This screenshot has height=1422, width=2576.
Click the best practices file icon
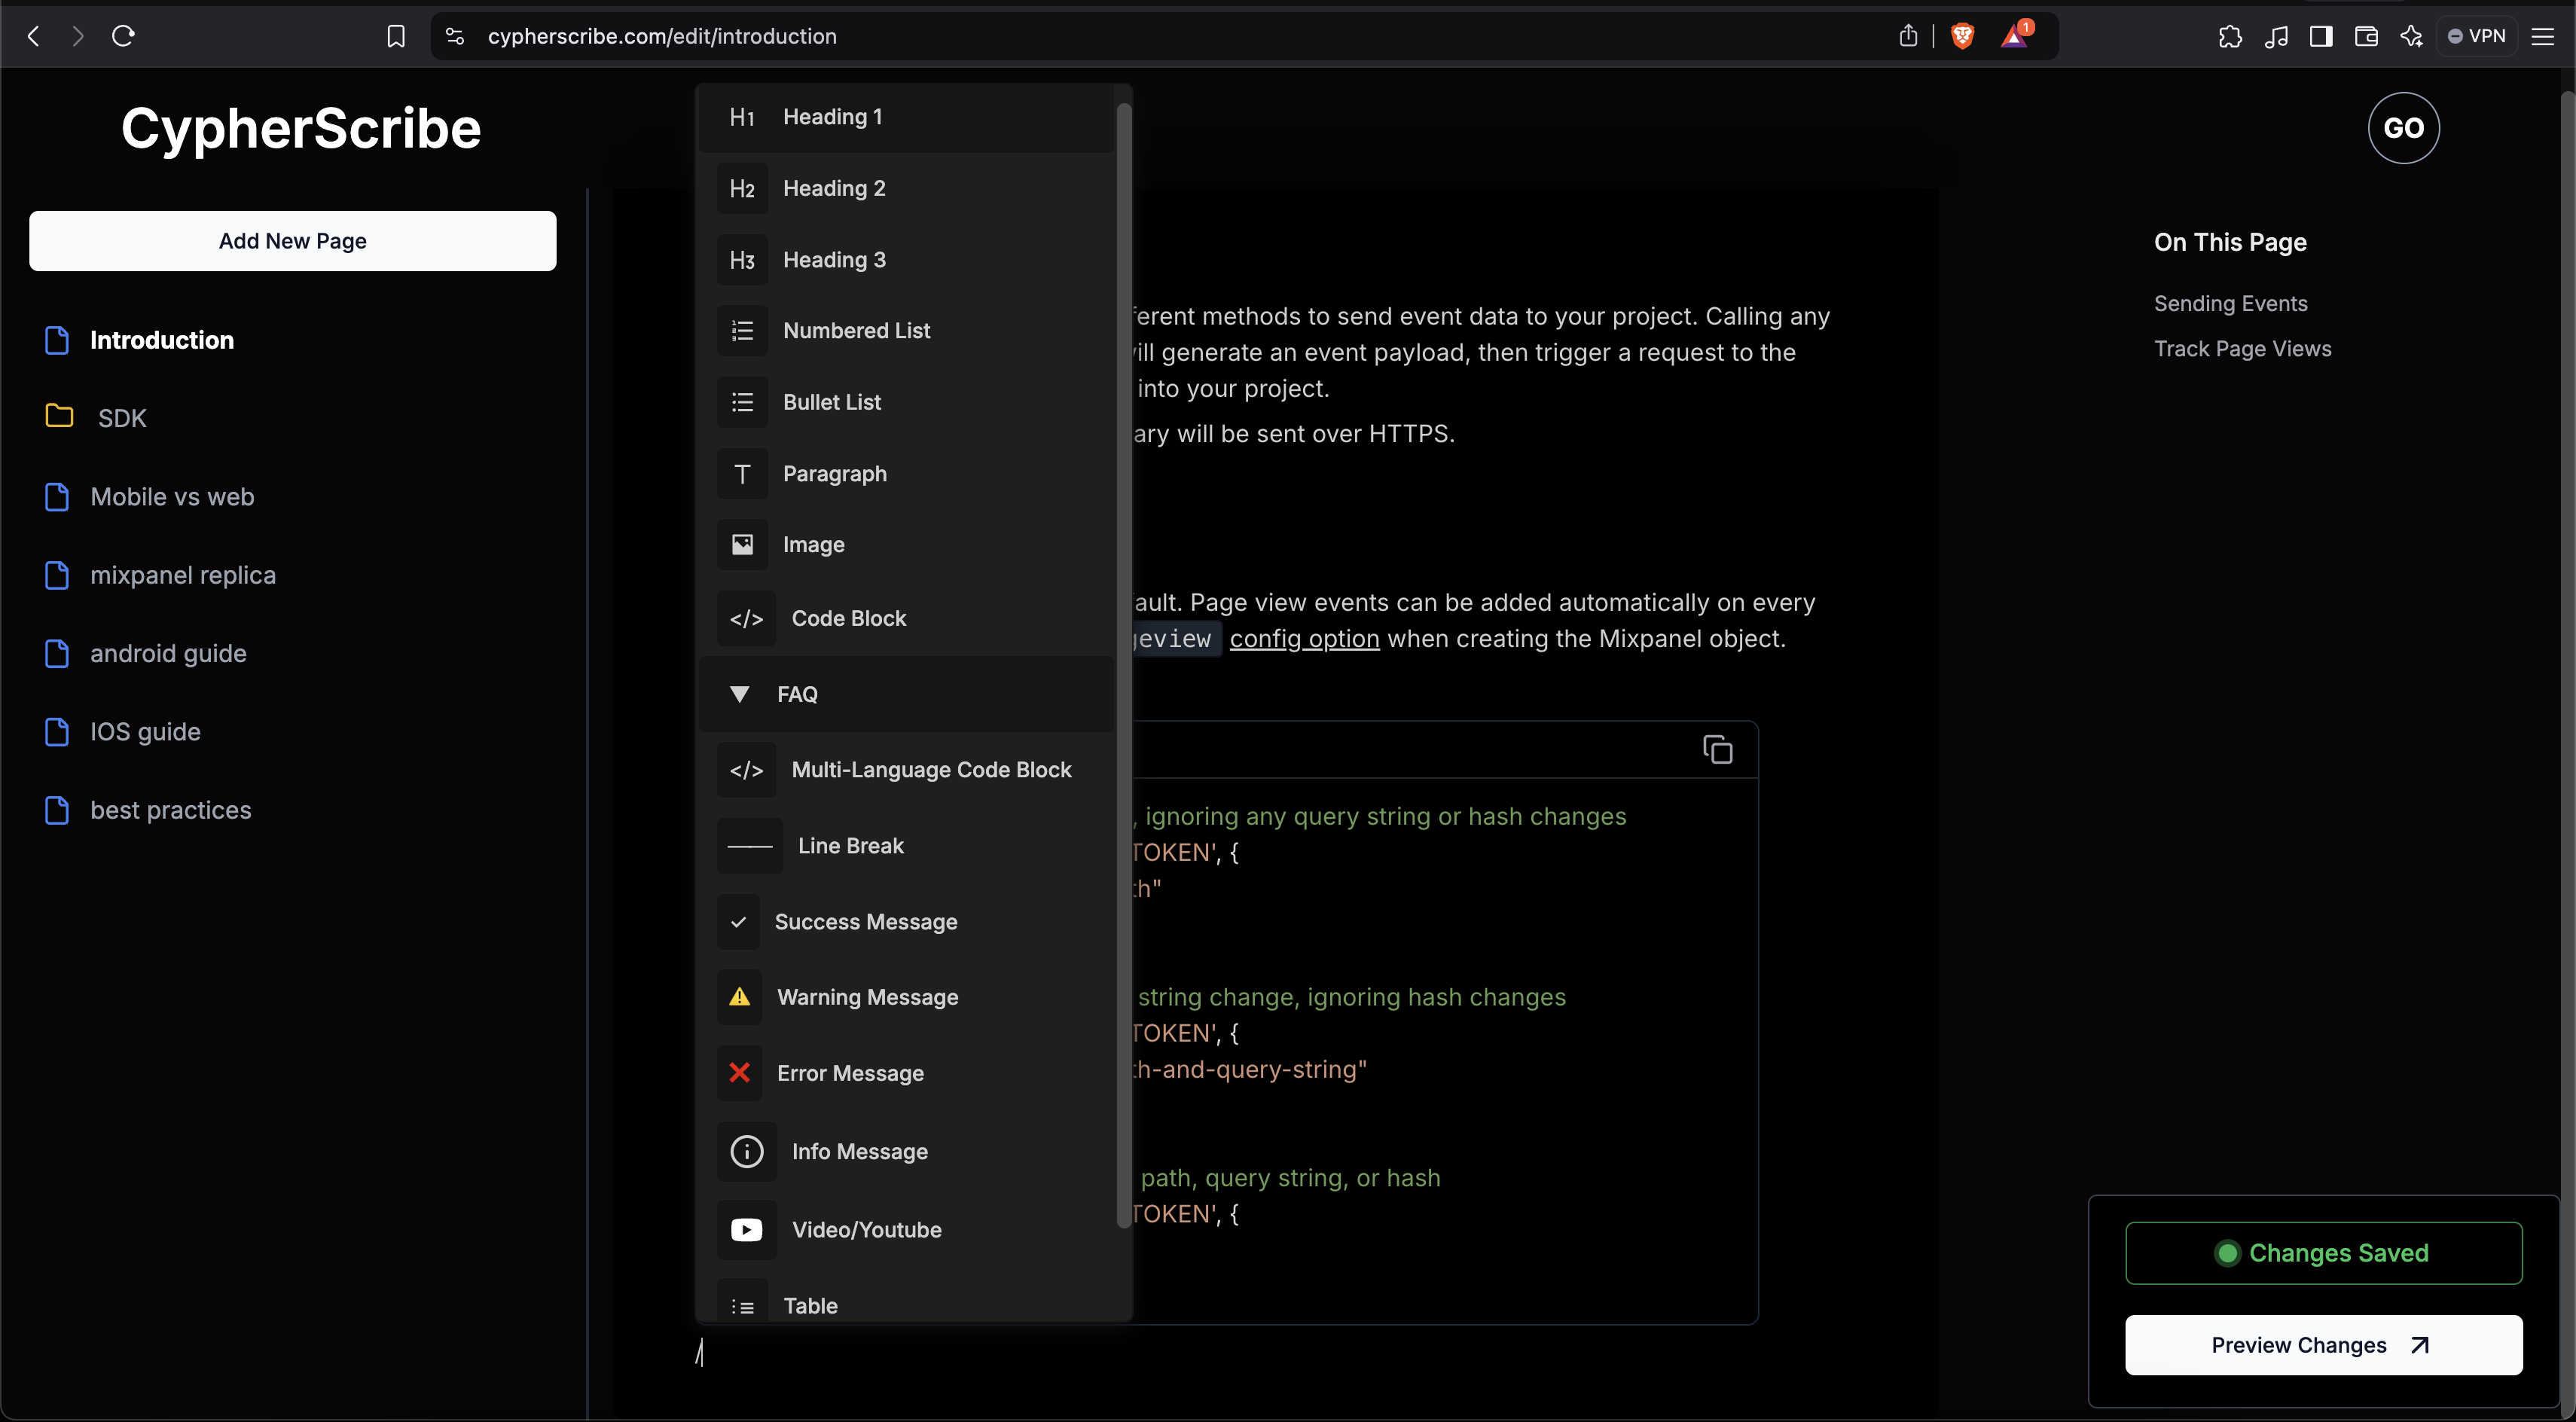57,810
